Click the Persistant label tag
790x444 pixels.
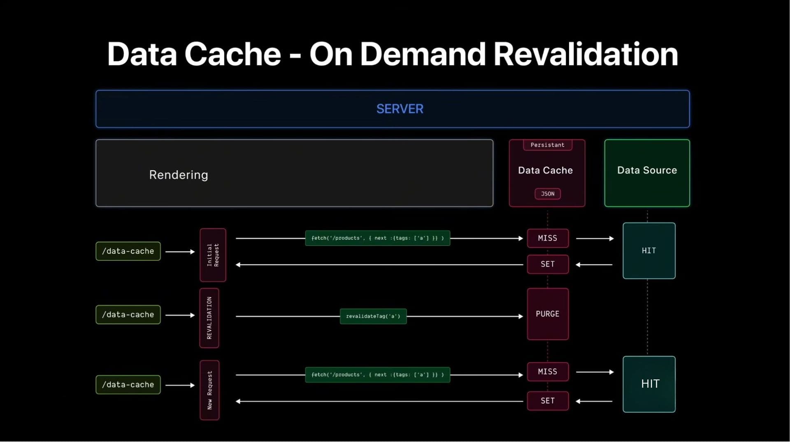(x=546, y=145)
